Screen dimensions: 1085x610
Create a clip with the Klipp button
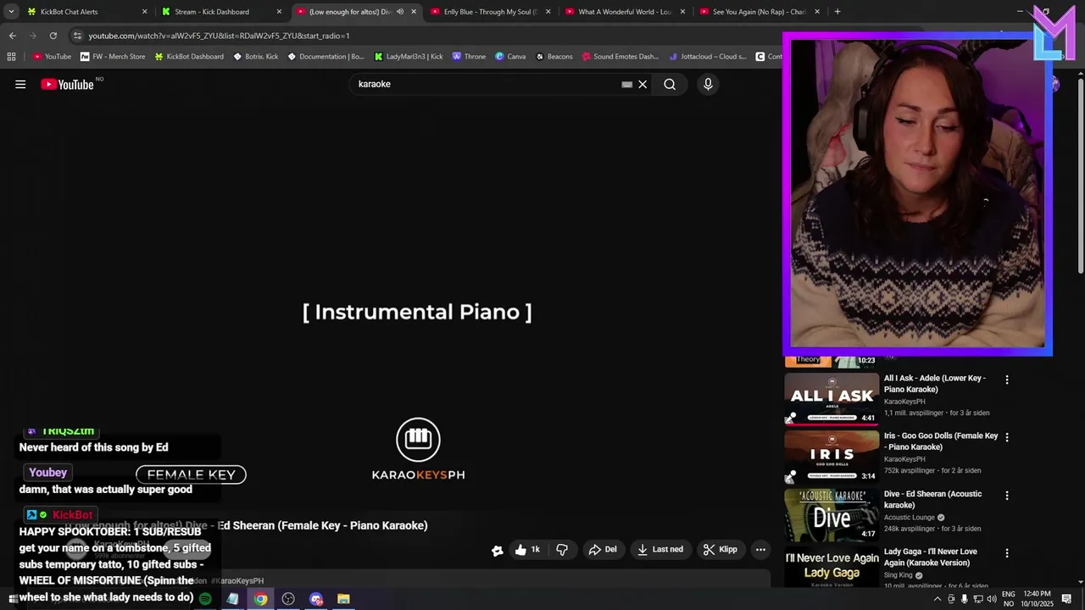(721, 549)
